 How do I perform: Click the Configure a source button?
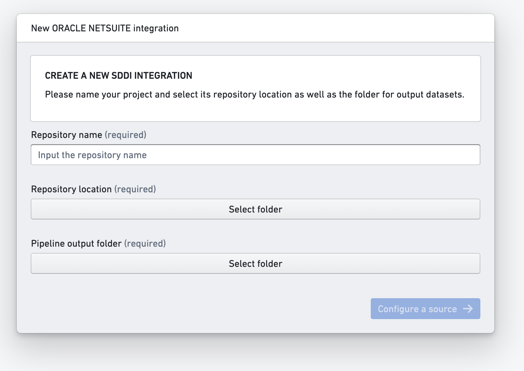(425, 309)
